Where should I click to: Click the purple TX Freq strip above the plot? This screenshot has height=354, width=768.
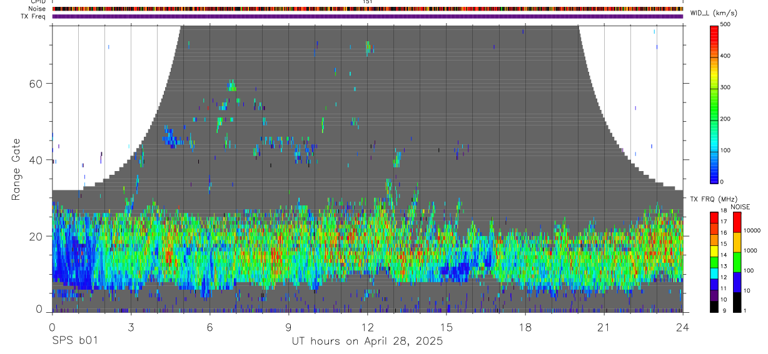(x=367, y=16)
